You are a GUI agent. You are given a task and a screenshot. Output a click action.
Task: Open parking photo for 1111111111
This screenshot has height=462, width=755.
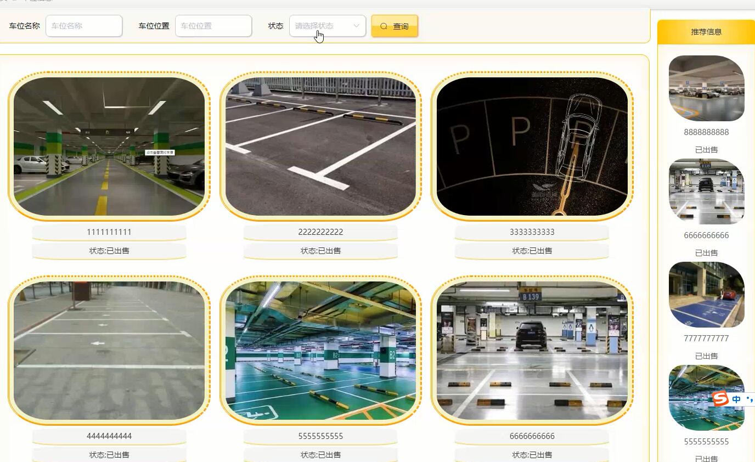(109, 147)
